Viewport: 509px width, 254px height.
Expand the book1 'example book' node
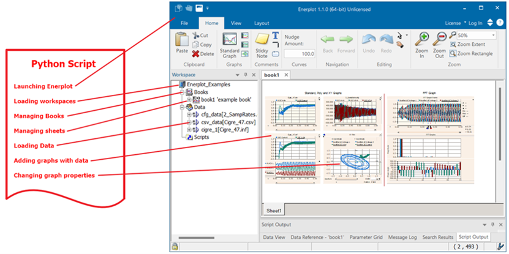(189, 100)
